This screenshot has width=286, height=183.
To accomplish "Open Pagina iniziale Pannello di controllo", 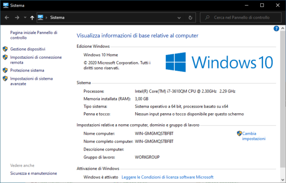I will click(x=33, y=35).
